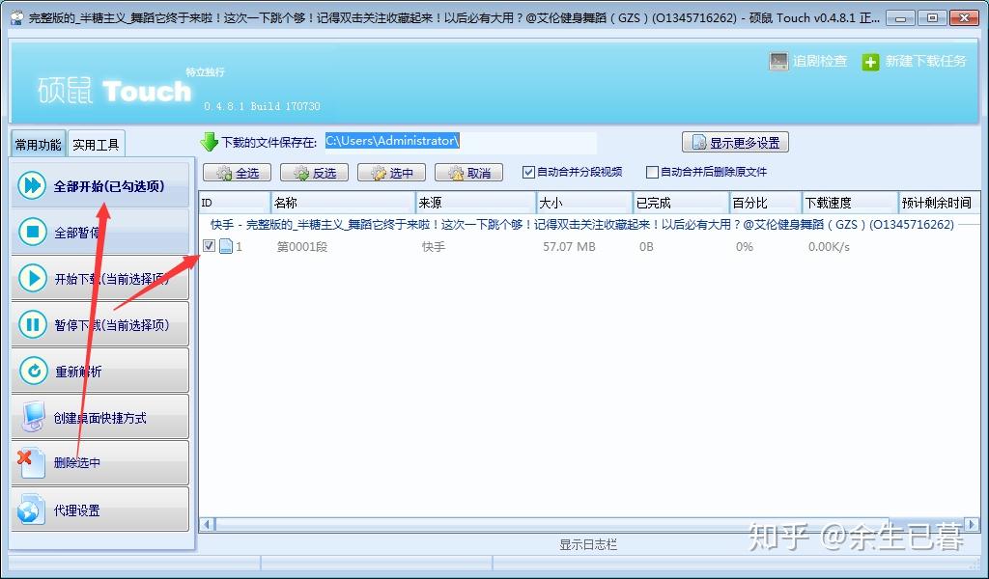This screenshot has width=989, height=579.
Task: Click horizontal scrollbar right arrow
Action: [972, 524]
